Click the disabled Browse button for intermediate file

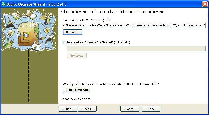pyautogui.click(x=77, y=56)
